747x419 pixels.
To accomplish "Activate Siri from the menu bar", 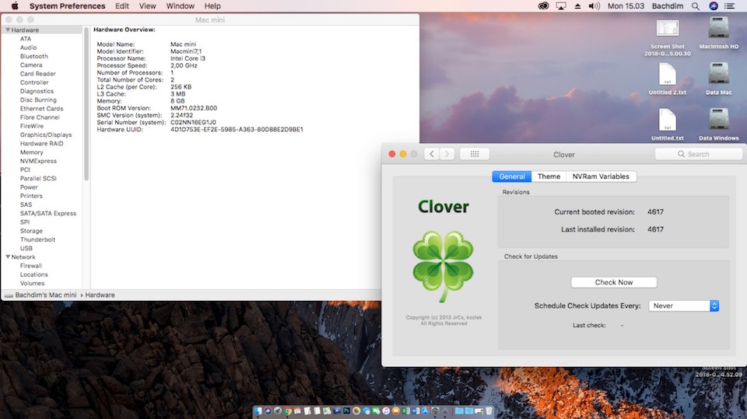I will (x=714, y=6).
